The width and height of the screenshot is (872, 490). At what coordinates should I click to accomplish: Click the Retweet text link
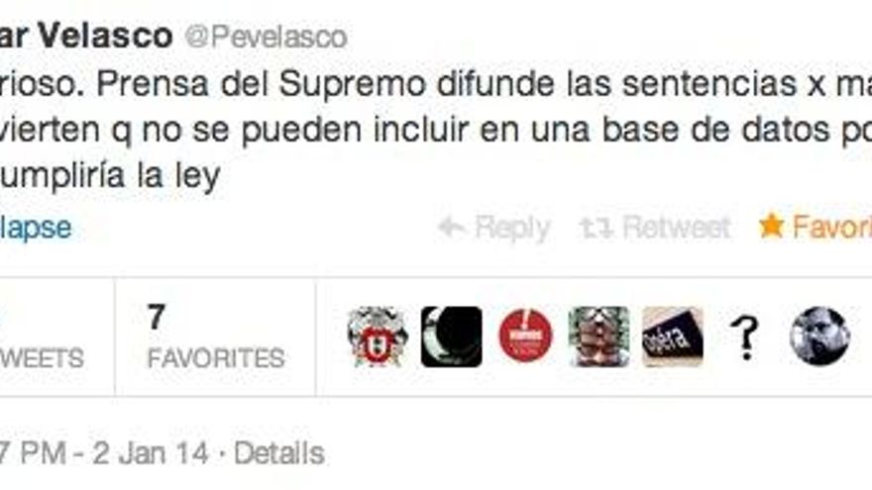click(x=676, y=228)
